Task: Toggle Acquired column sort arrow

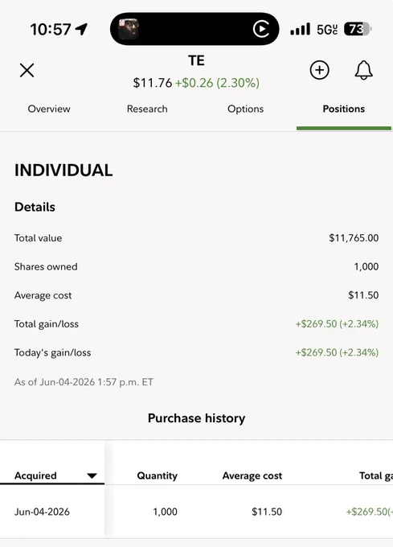Action: (x=92, y=476)
